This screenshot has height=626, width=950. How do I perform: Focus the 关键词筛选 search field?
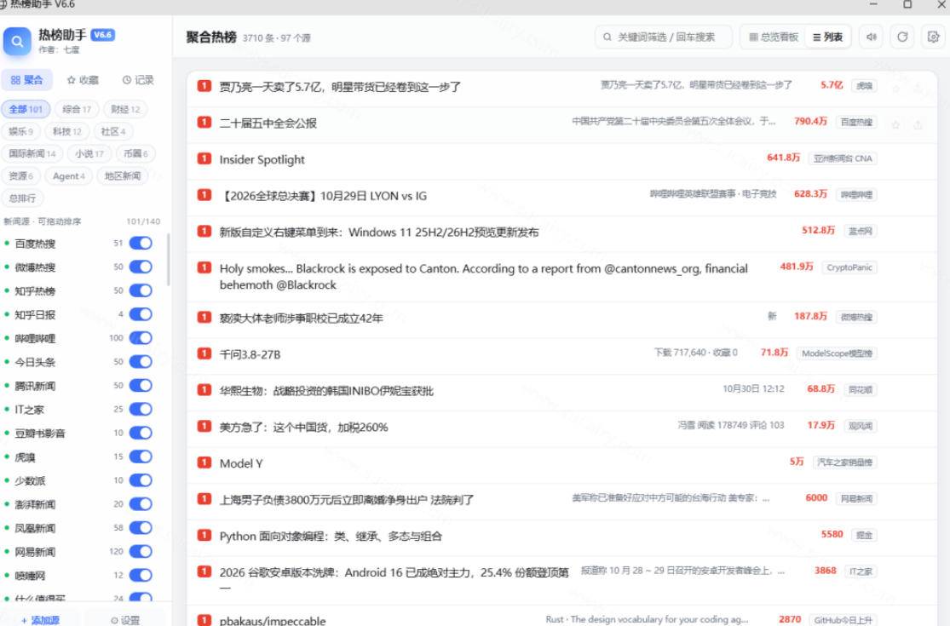tap(664, 37)
